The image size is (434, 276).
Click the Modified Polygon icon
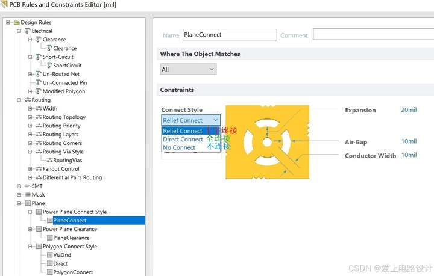39,91
